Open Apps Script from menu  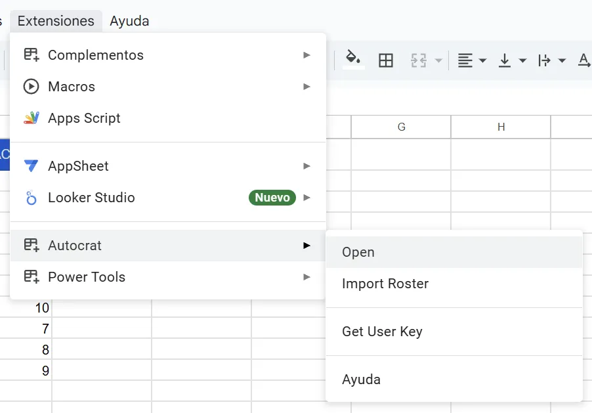coord(168,118)
